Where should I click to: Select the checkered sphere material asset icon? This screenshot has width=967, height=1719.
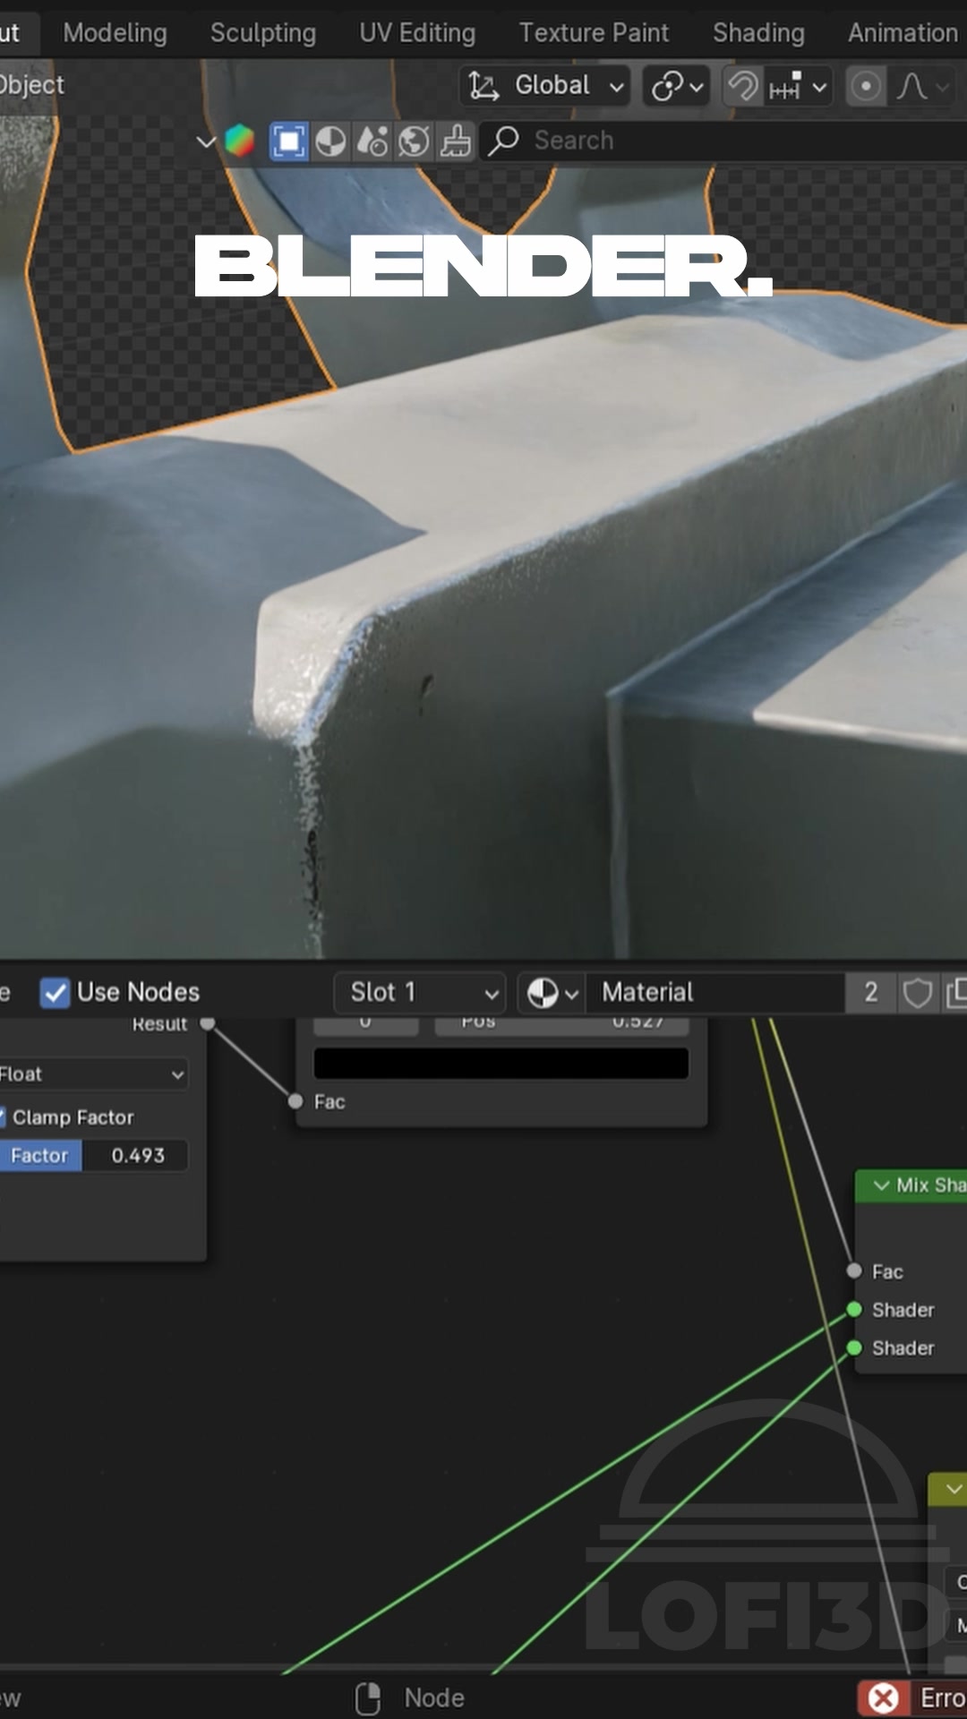click(x=331, y=141)
